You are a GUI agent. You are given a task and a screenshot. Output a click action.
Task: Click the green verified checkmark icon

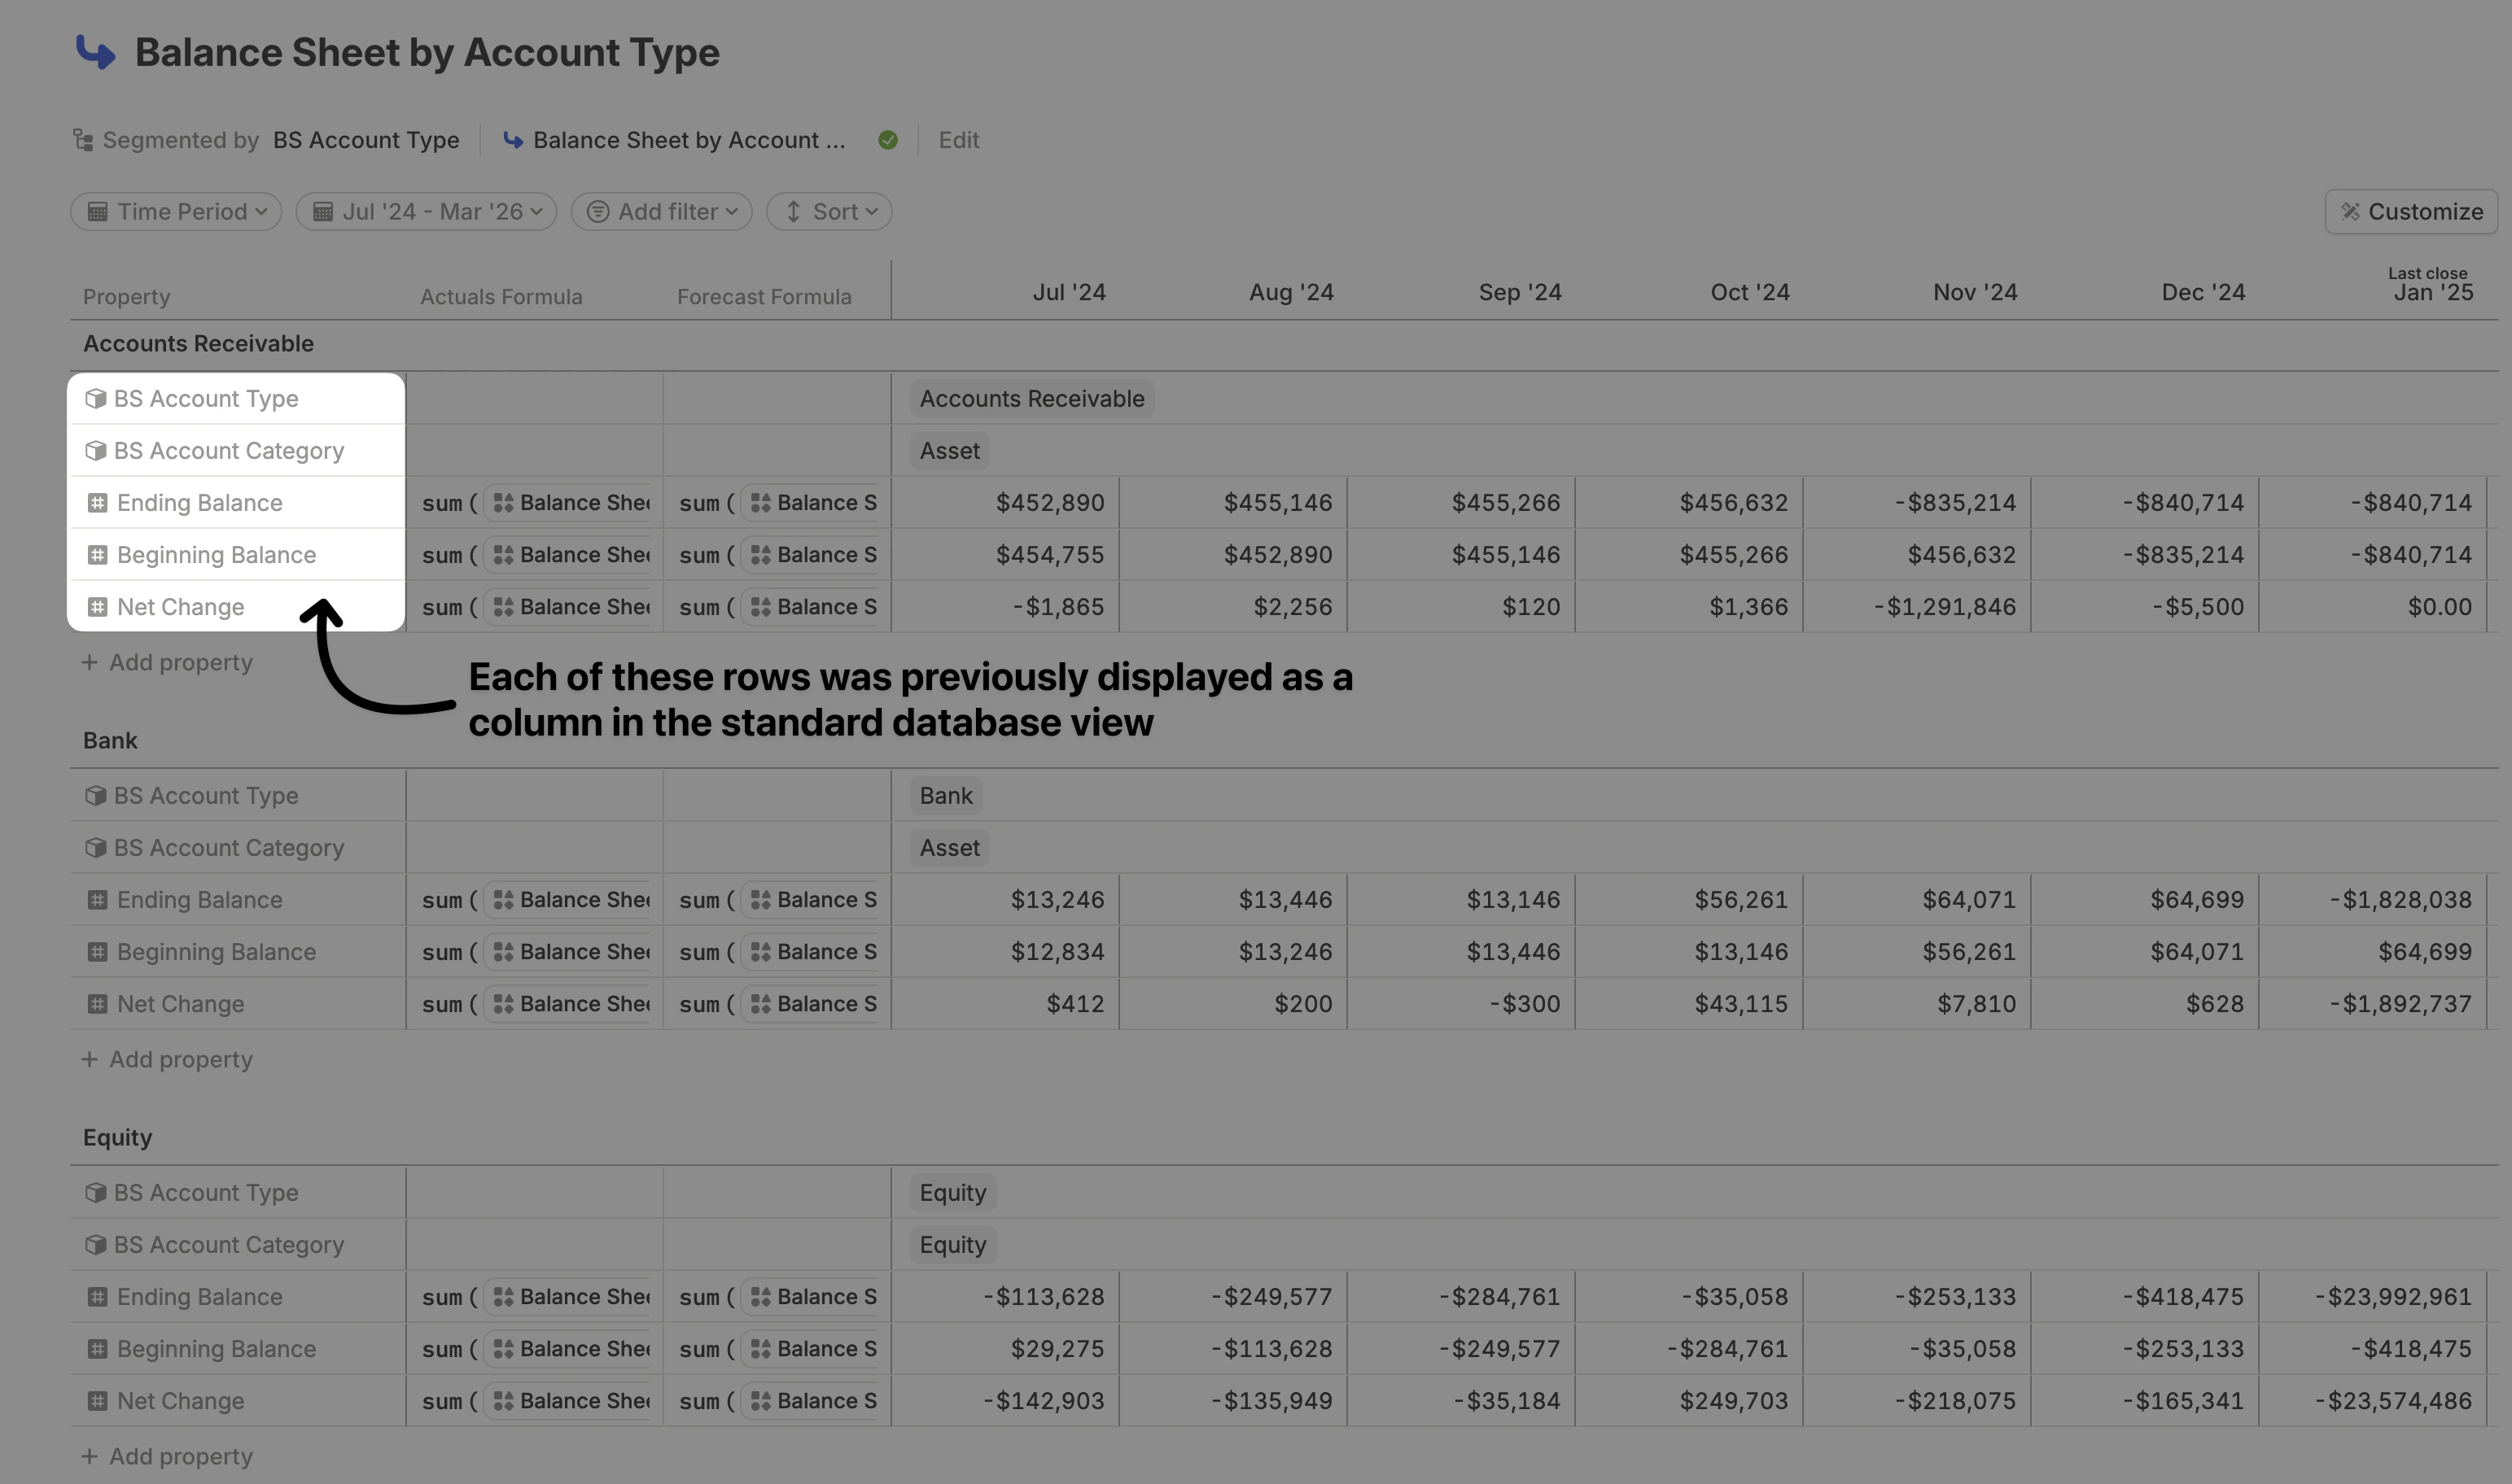(887, 140)
